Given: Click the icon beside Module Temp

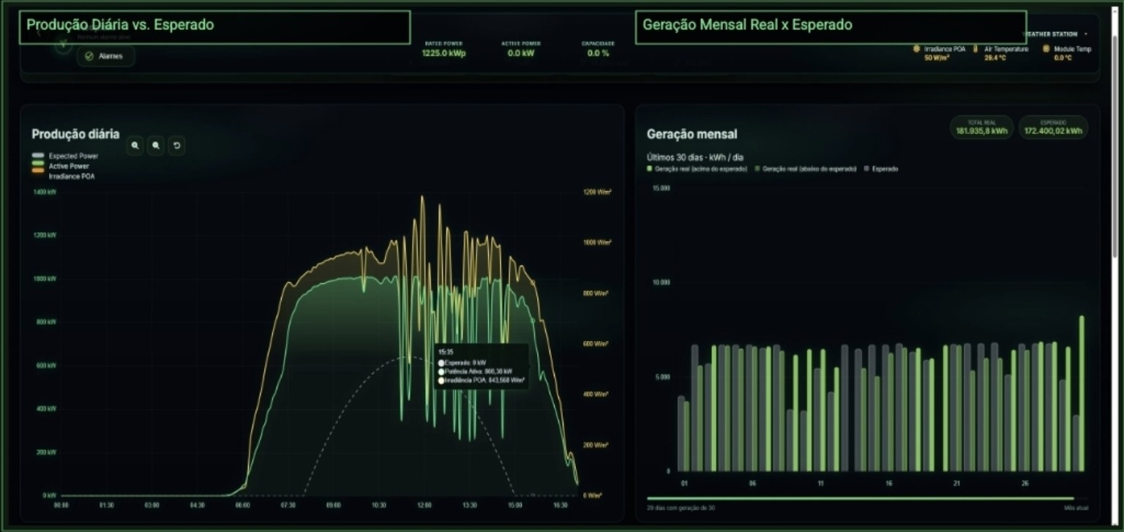Looking at the screenshot, I should pyautogui.click(x=1046, y=49).
